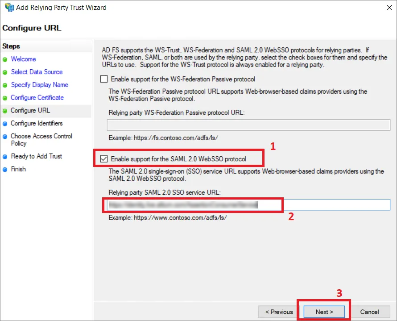Select the Configure Identifiers step
Image resolution: width=397 pixels, height=321 pixels.
tap(37, 123)
